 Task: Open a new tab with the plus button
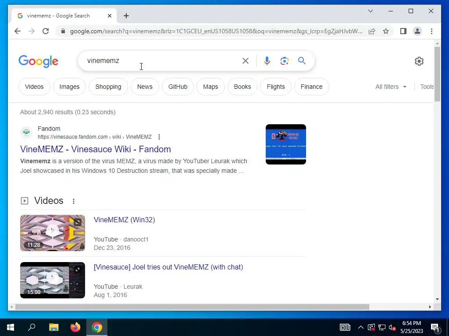[126, 16]
